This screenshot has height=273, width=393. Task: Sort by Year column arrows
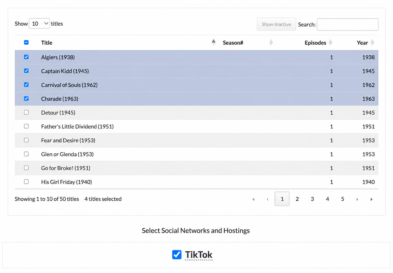pos(372,42)
